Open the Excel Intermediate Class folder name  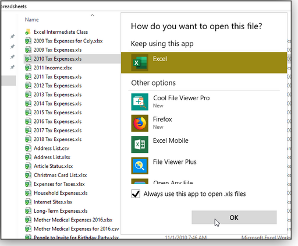click(61, 32)
